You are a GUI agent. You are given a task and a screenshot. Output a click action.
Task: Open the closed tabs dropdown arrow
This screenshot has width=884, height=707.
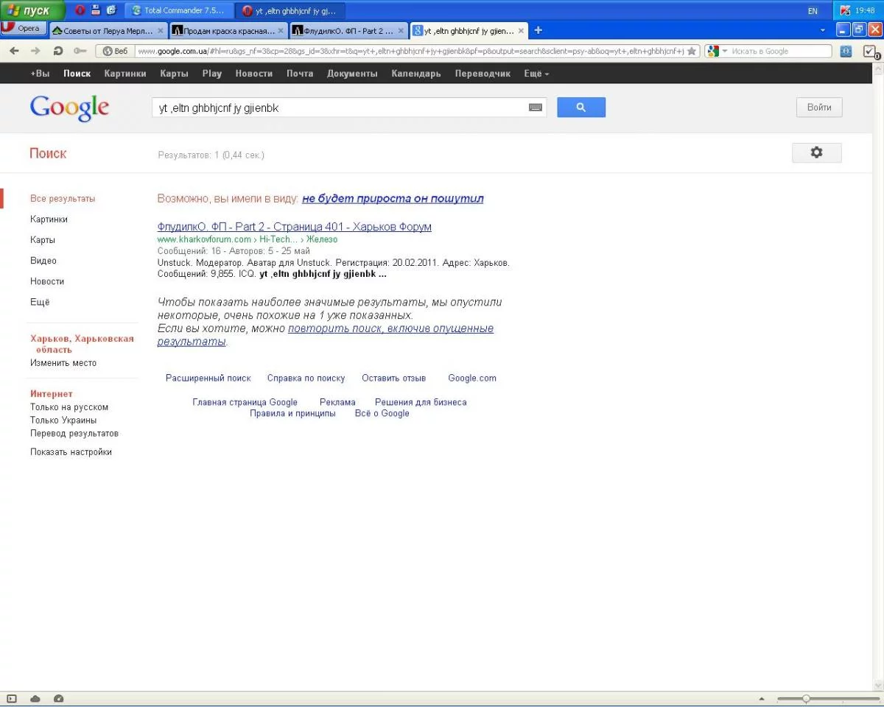pyautogui.click(x=823, y=30)
